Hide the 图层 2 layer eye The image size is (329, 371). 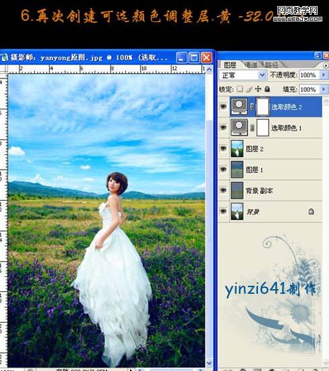(223, 148)
